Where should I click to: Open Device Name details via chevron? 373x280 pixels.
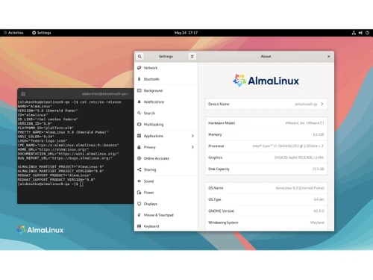pos(322,104)
